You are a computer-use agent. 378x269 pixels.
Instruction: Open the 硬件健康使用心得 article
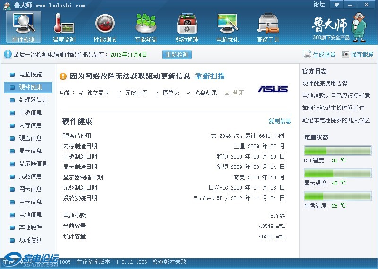coord(325,84)
